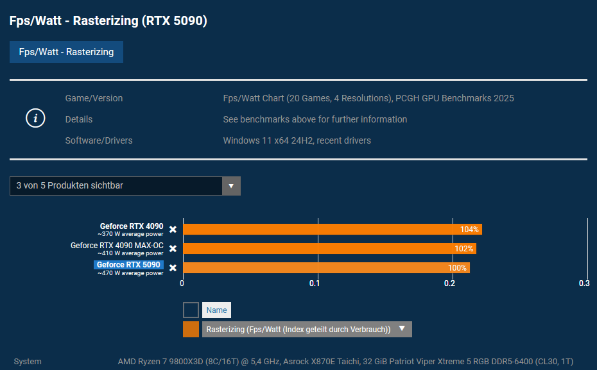Click the AMD Ryzen 7 9800X3D system text
Screen dimensions: 597x370
(x=345, y=361)
